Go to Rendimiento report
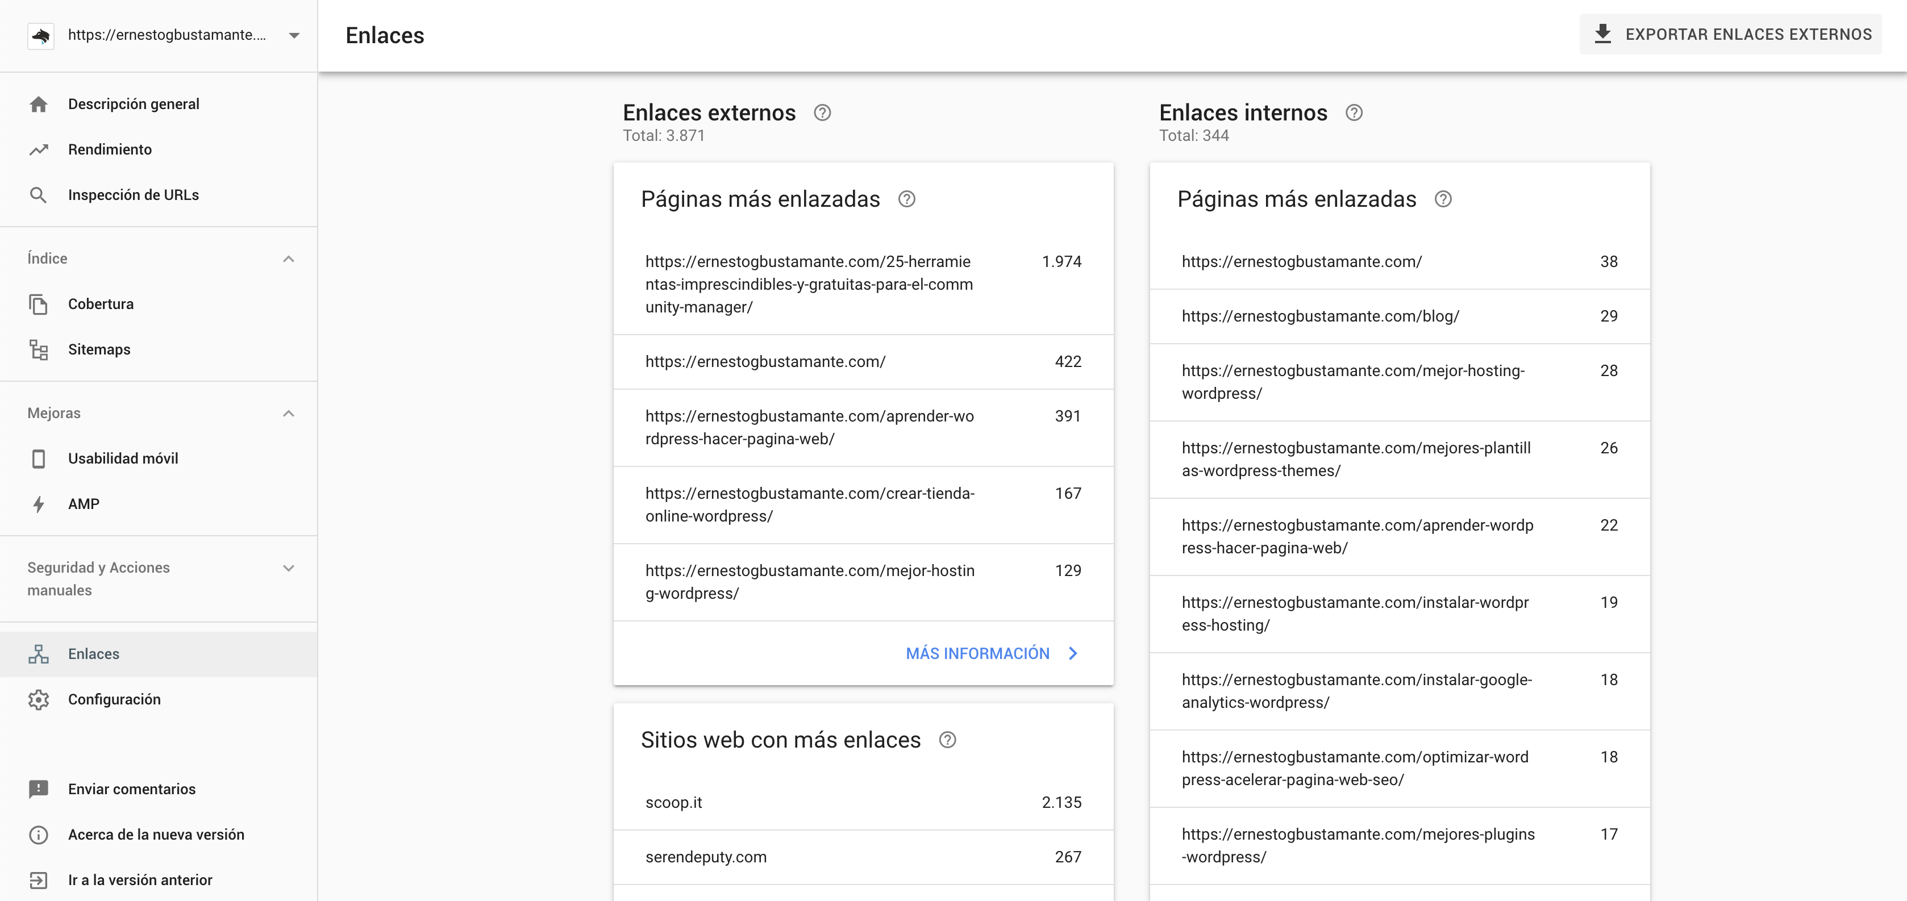The height and width of the screenshot is (901, 1907). pos(159,149)
